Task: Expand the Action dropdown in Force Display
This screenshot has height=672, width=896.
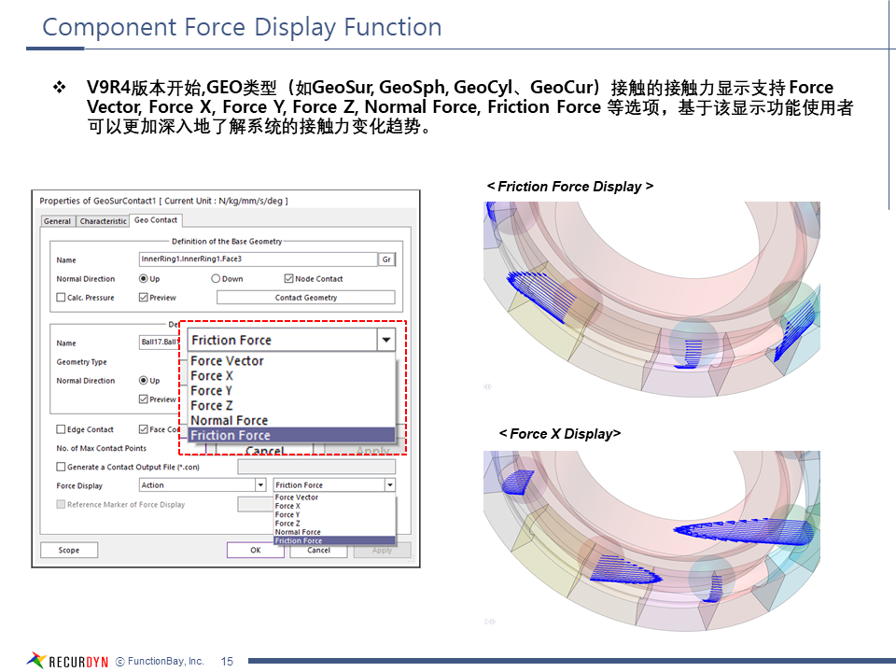Action: coord(260,485)
